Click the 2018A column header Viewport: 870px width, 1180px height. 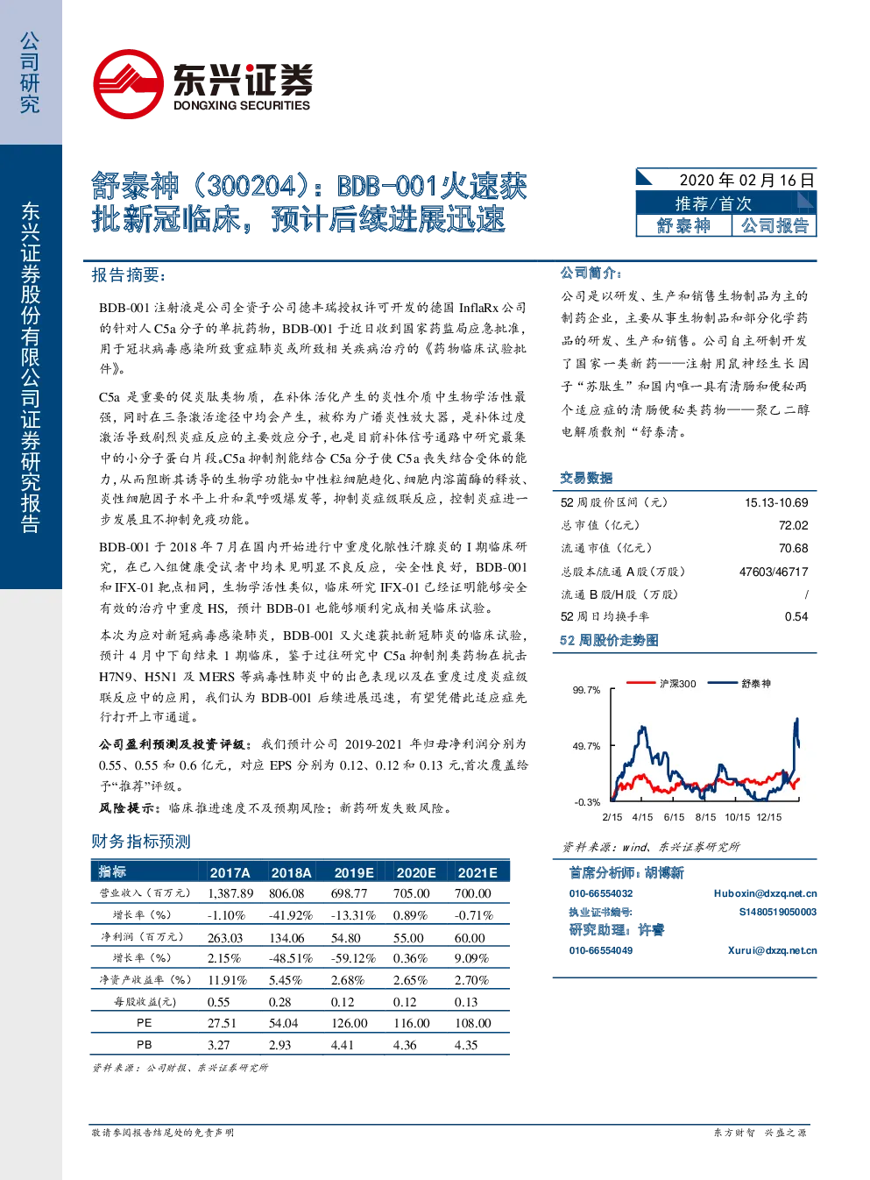click(x=292, y=873)
